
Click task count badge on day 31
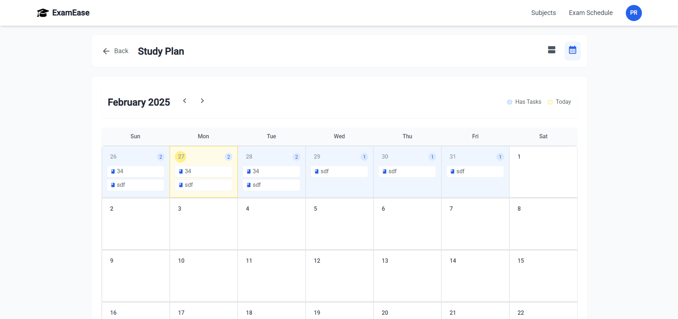pyautogui.click(x=500, y=157)
